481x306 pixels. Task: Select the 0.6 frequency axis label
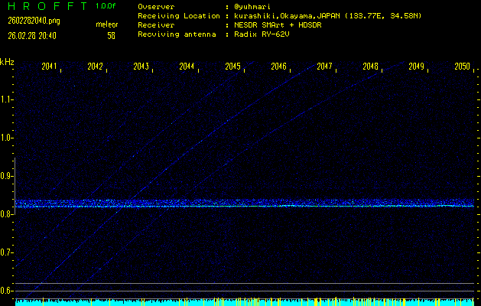tap(7, 291)
